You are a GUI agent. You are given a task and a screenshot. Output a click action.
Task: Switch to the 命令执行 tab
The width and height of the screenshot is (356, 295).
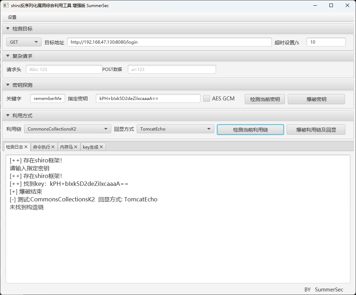(x=41, y=147)
